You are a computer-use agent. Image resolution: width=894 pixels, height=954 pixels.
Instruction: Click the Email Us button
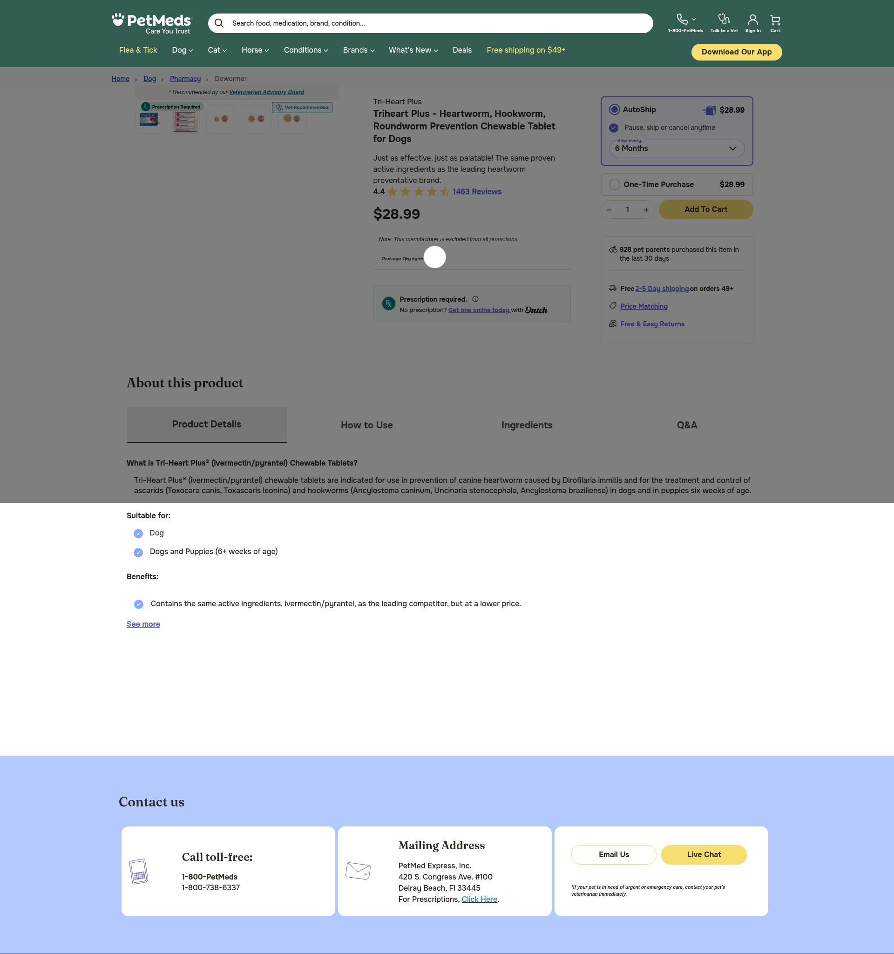[x=613, y=854]
